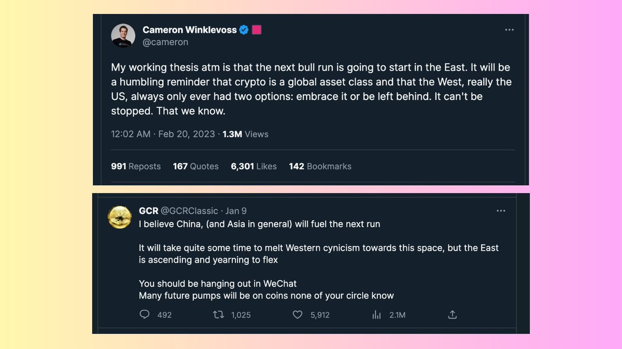View the 991 Reposts list
The height and width of the screenshot is (349, 622).
point(136,166)
